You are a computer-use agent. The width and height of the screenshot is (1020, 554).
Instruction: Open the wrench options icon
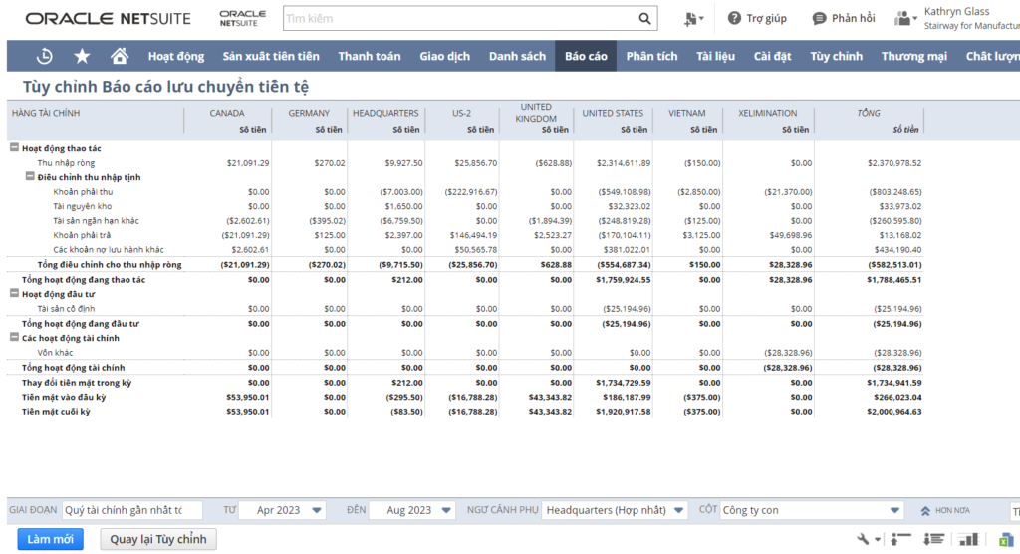(868, 539)
